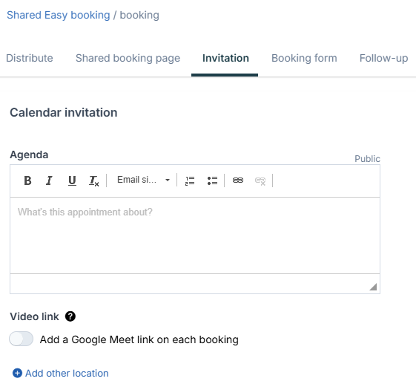Image resolution: width=416 pixels, height=387 pixels.
Task: Insert a hyperlink in the agenda
Action: tap(238, 181)
